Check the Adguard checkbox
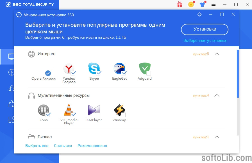252x163 pixels. [149, 73]
